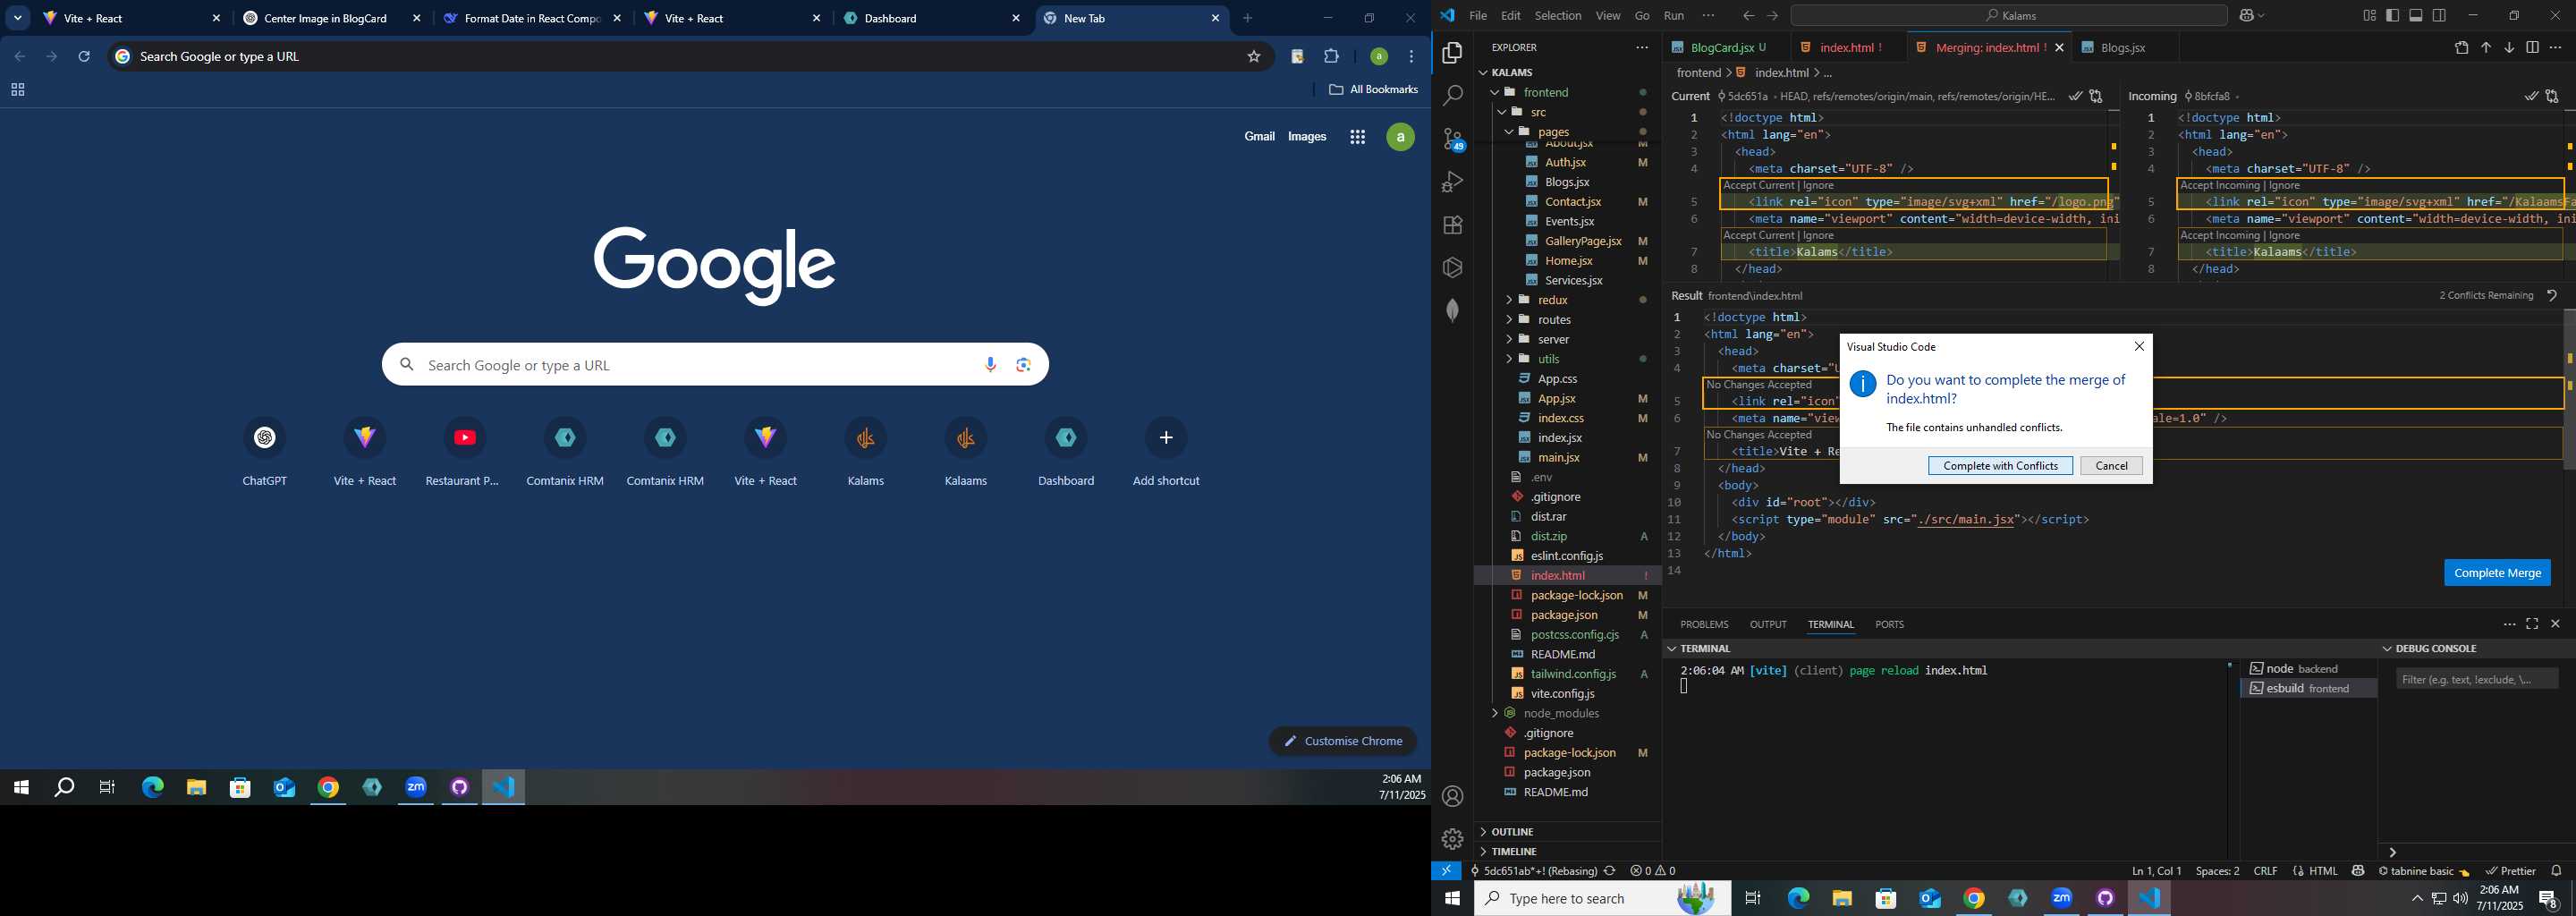The width and height of the screenshot is (2576, 916).
Task: Open Dashboard shortcut on New Tab page
Action: click(1066, 452)
